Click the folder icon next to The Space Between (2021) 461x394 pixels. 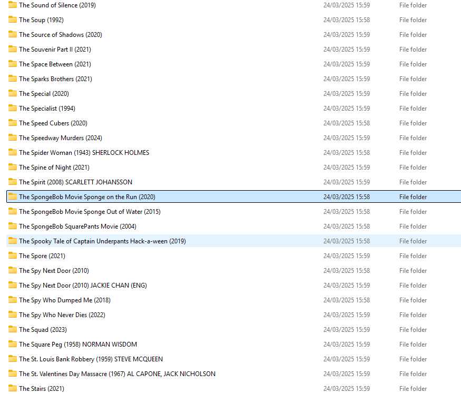13,64
